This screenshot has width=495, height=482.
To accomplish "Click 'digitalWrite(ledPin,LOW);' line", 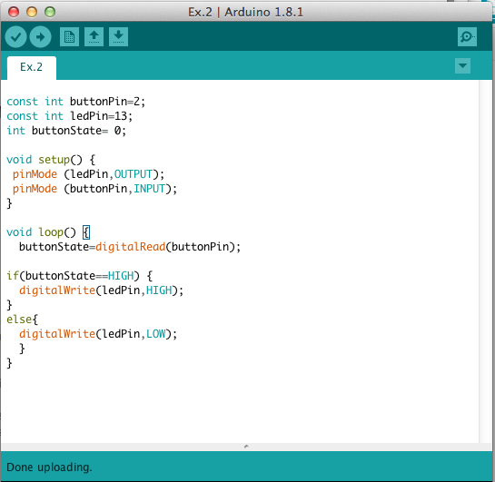I will pyautogui.click(x=98, y=334).
